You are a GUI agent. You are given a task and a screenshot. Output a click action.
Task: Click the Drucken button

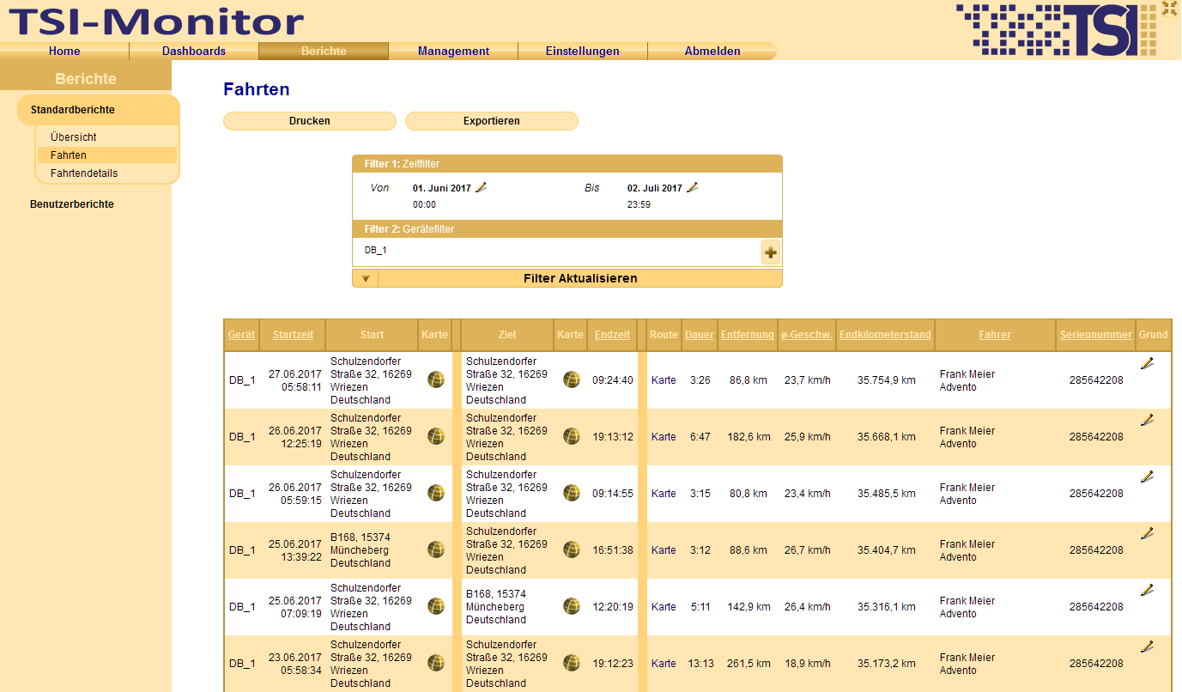pyautogui.click(x=310, y=121)
